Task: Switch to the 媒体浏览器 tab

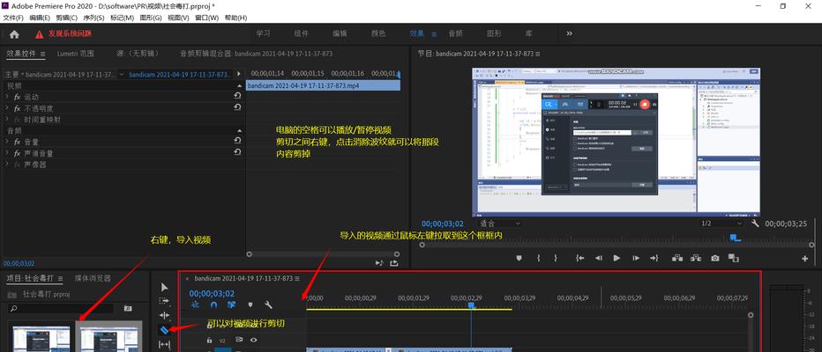Action: 93,278
